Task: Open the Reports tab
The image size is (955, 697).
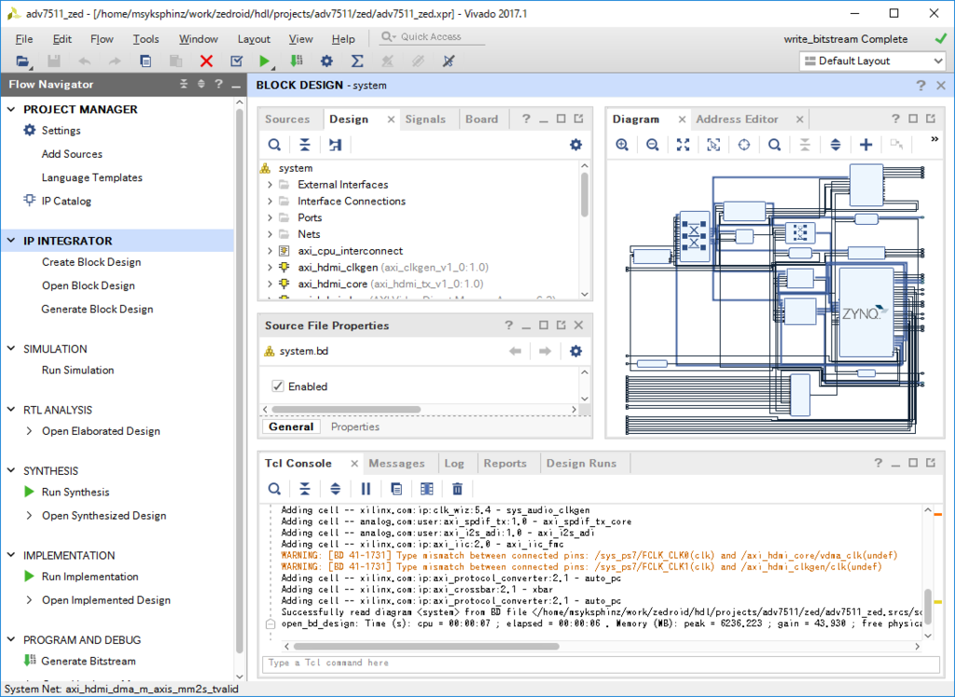Action: pyautogui.click(x=505, y=463)
